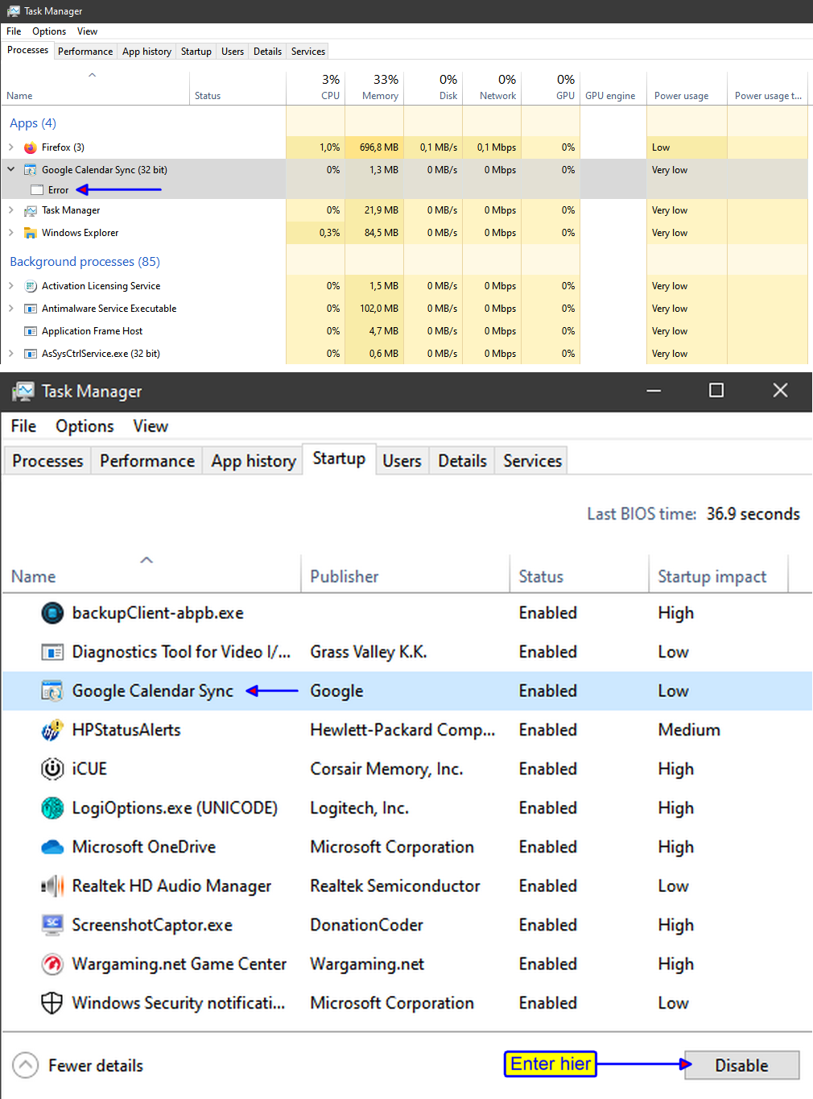The width and height of the screenshot is (813, 1099).
Task: Click the "Background processes (85)" group heading
Action: 85,262
